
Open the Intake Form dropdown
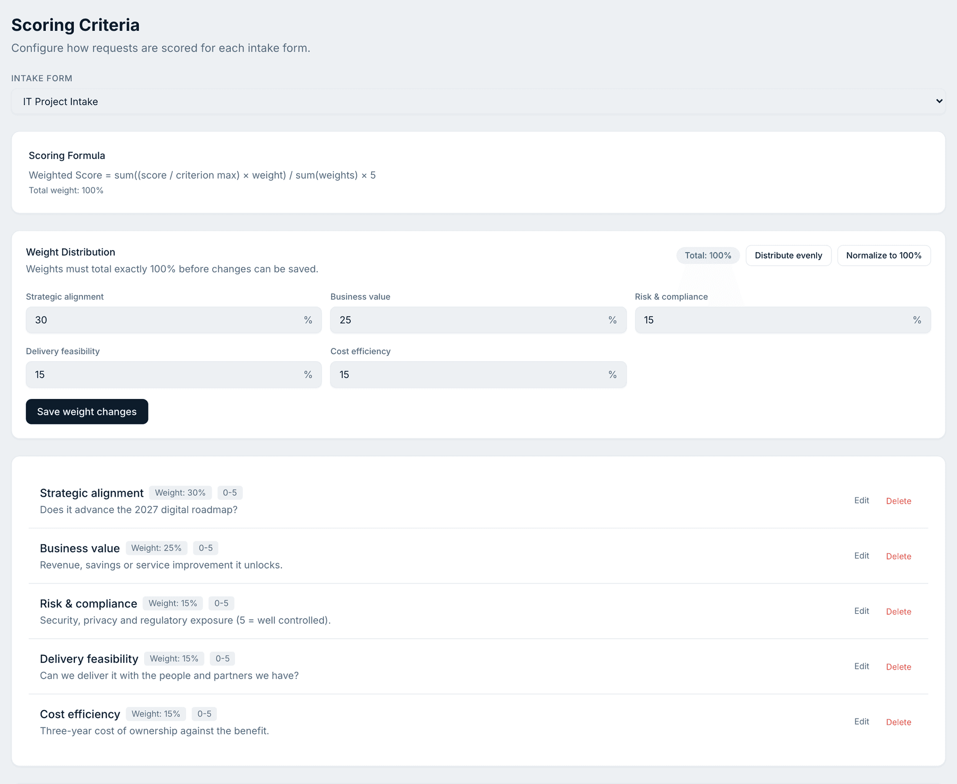pyautogui.click(x=478, y=101)
